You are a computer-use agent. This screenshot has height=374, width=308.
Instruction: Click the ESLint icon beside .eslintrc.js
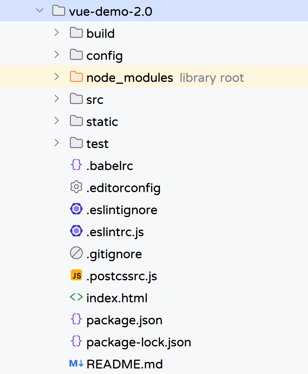[76, 231]
